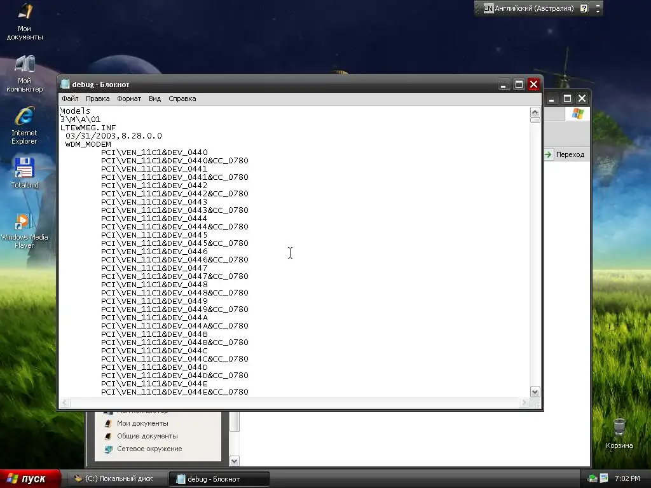Click Notepad horizontal scrollbar left arrow

point(65,402)
